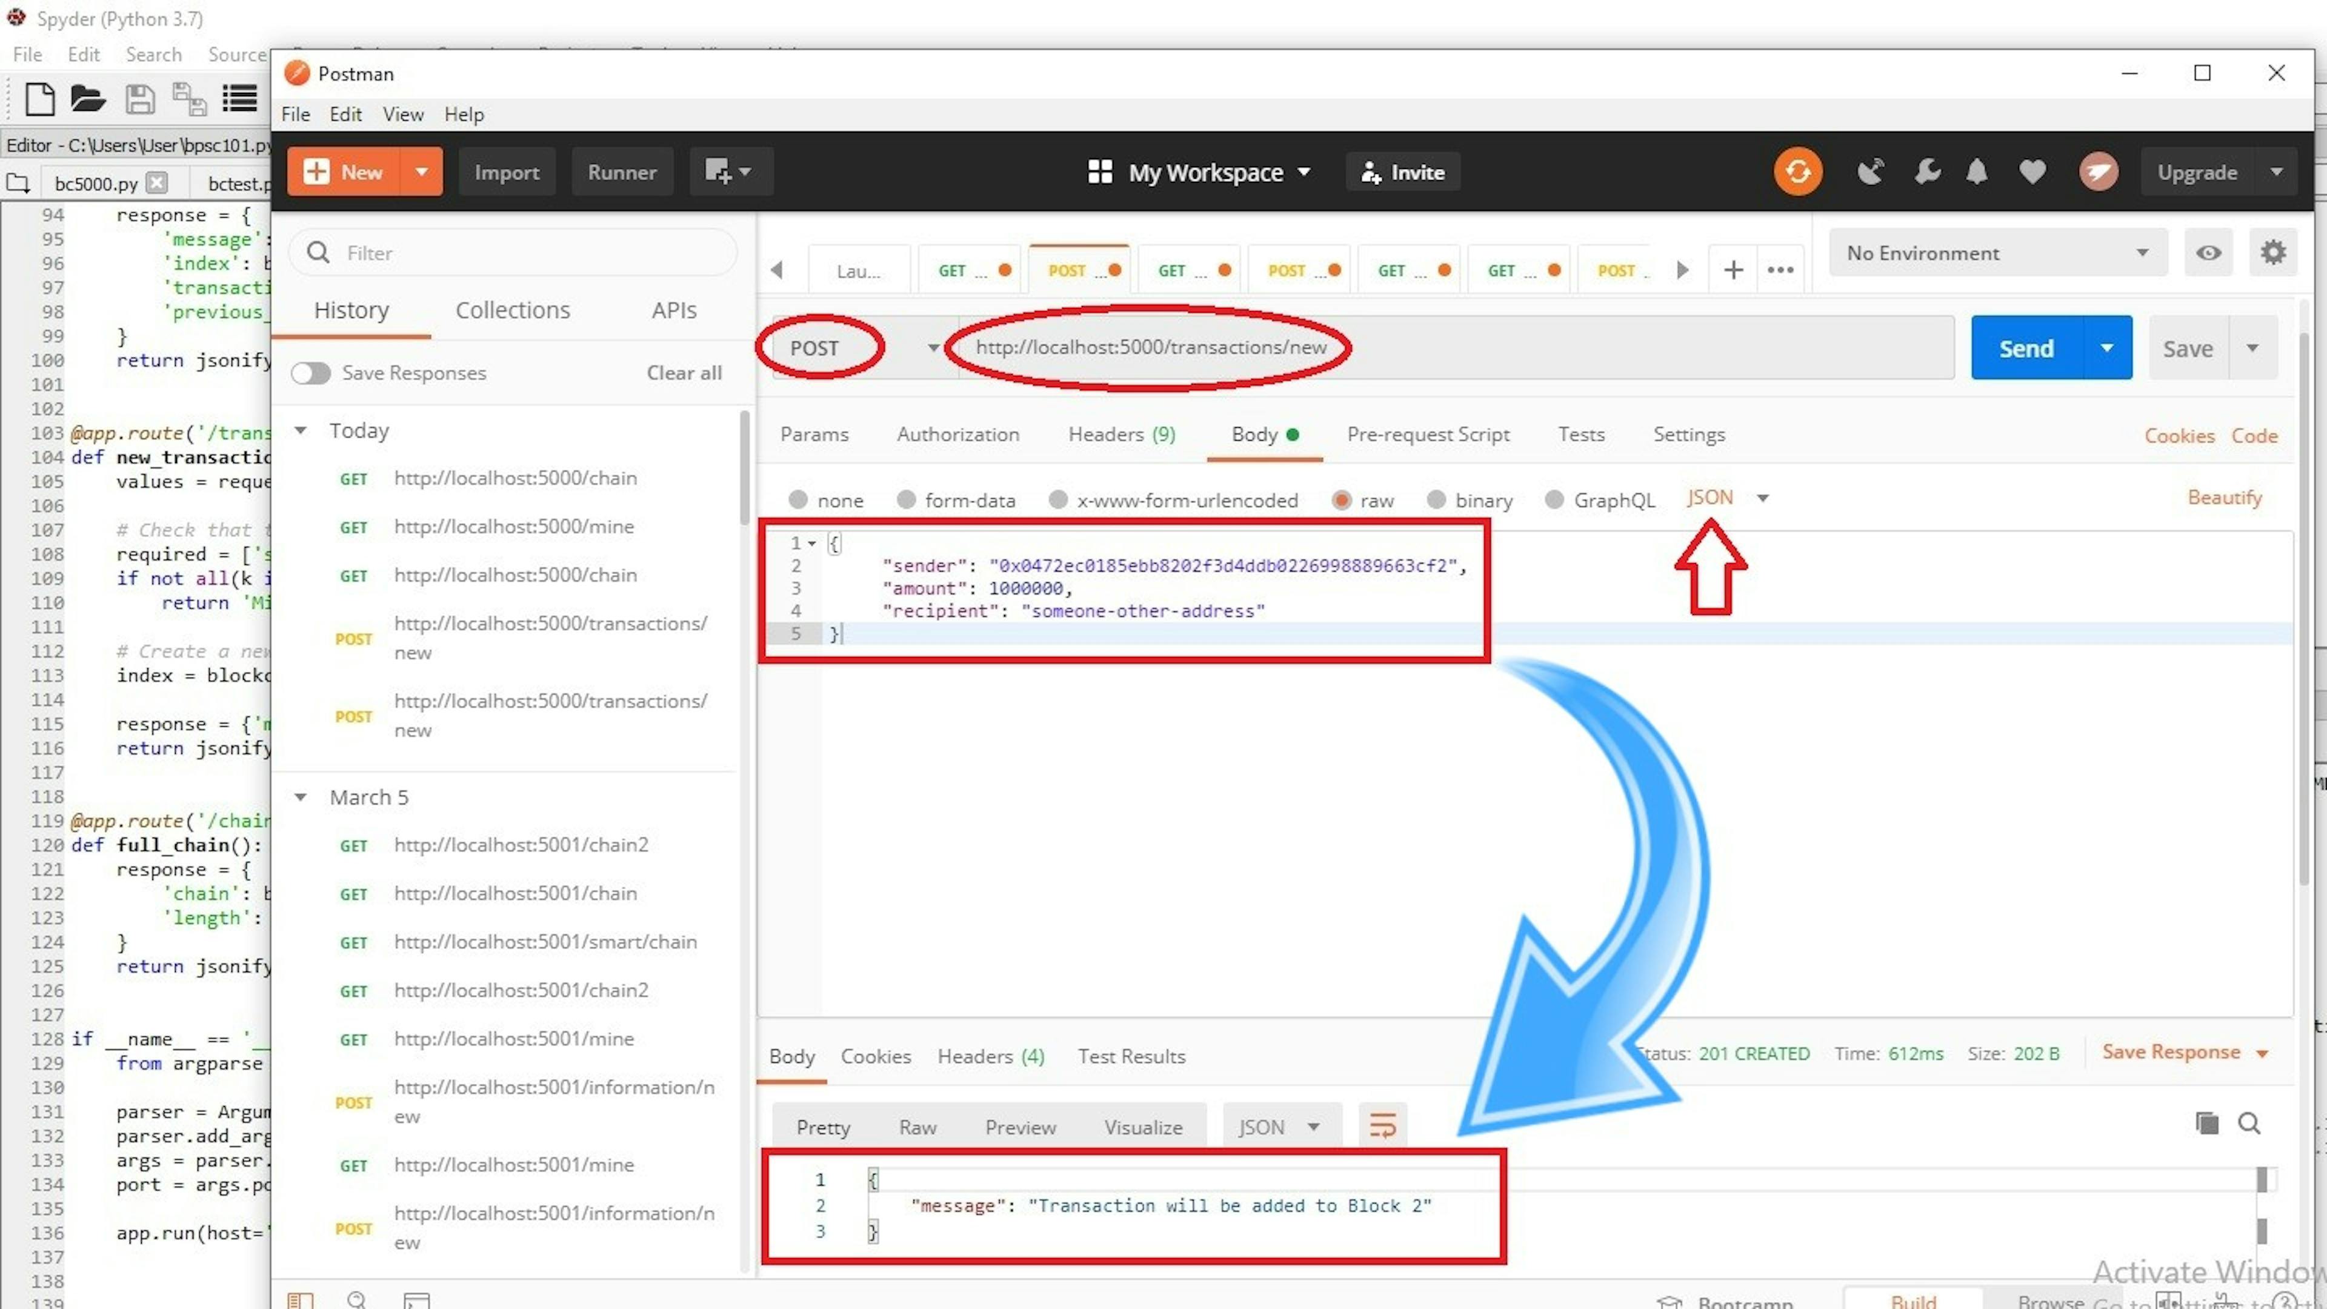This screenshot has width=2327, height=1309.
Task: Open the Send button dropdown arrow
Action: point(2106,348)
